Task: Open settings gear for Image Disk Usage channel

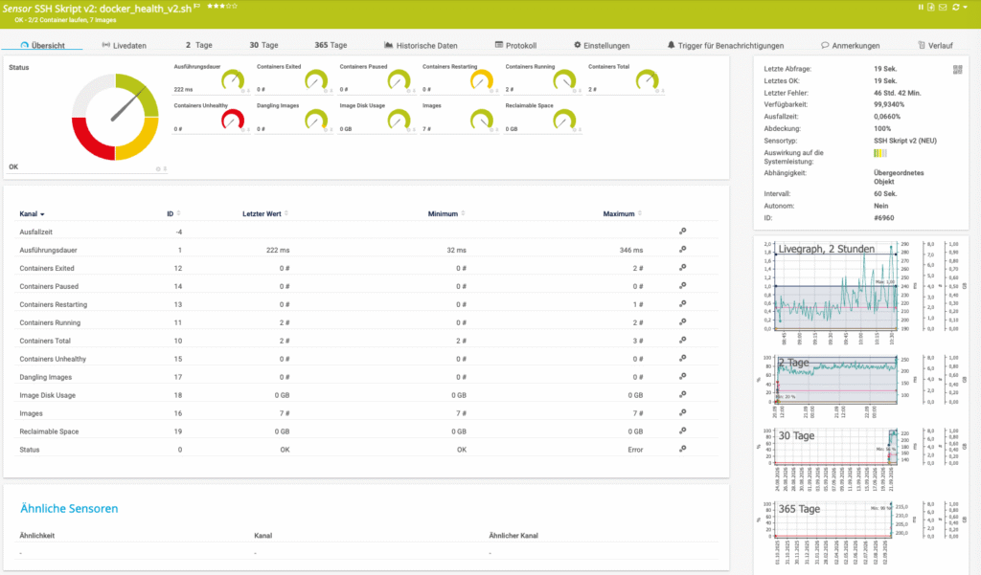Action: [x=682, y=394]
